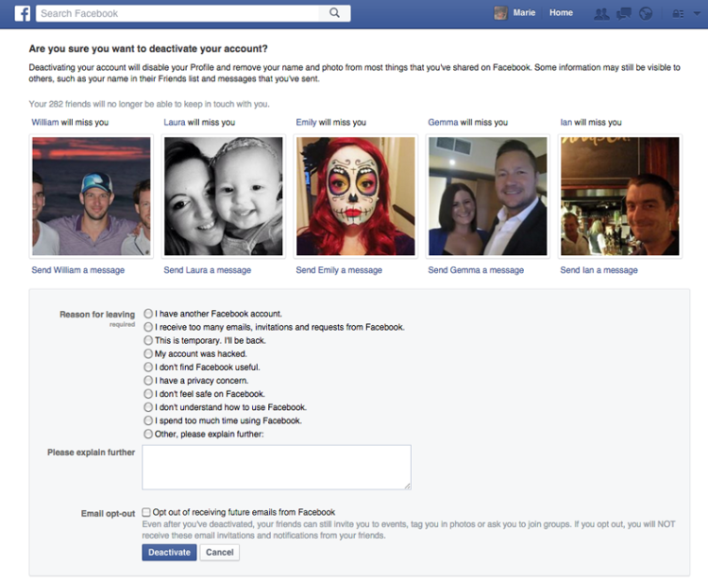
Task: Click Marie's profile picture in top bar
Action: point(500,13)
